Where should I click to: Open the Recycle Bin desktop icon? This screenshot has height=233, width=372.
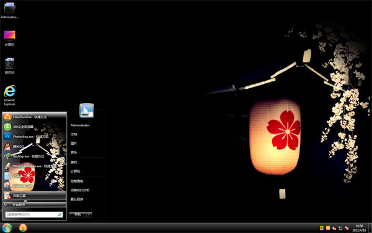click(x=9, y=66)
